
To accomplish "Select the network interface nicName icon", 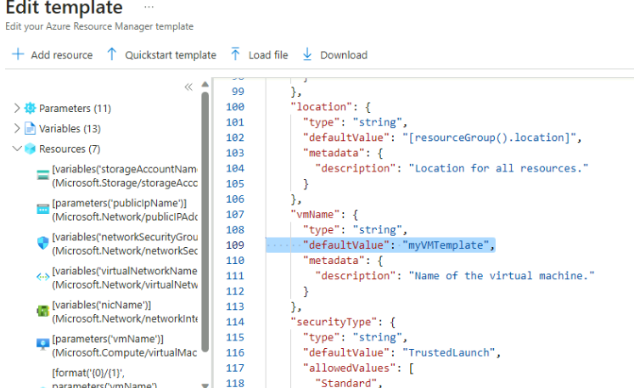I will (x=43, y=311).
